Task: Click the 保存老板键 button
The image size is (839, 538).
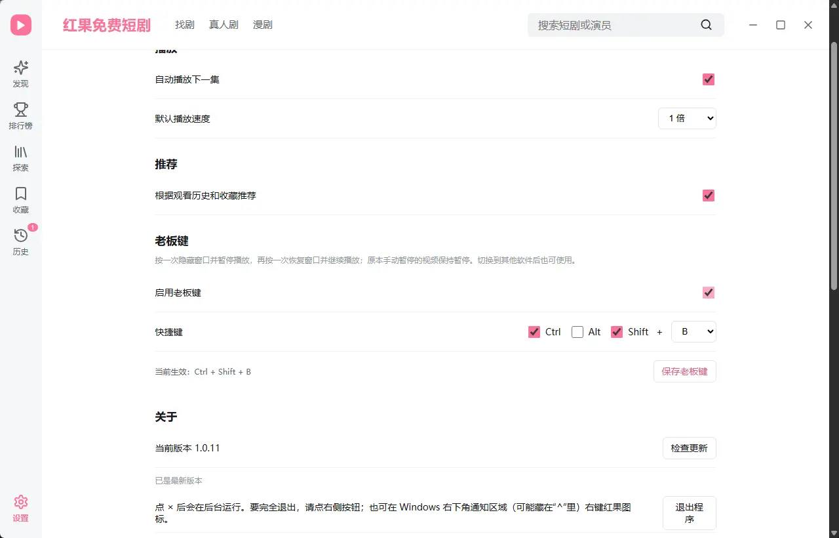Action: pyautogui.click(x=685, y=371)
